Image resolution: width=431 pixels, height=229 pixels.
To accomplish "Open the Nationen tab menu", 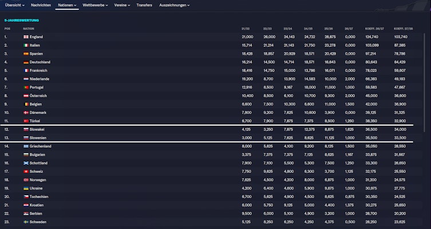I will tap(67, 5).
